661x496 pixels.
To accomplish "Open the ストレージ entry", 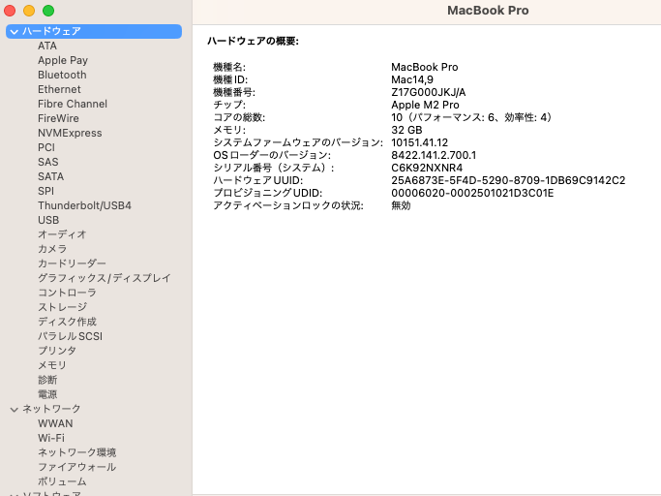I will (x=62, y=307).
